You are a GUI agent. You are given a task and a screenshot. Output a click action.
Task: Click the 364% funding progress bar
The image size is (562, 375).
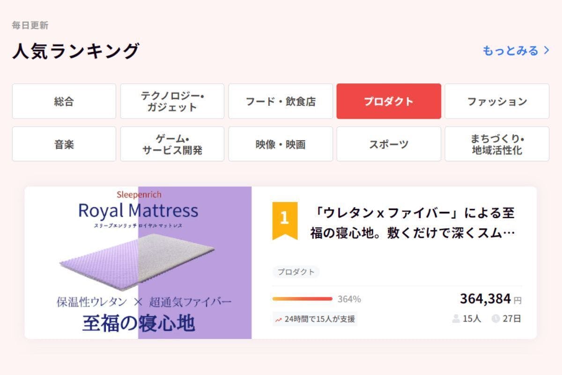tap(303, 299)
